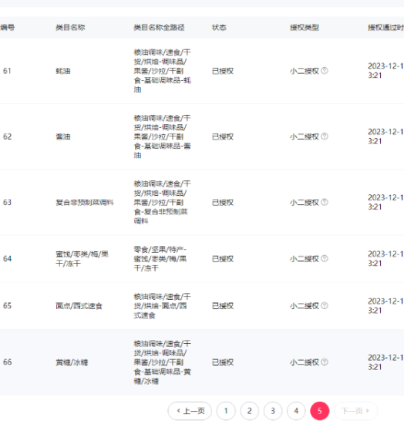
Task: Click the 授权类型 column header
Action: point(305,27)
